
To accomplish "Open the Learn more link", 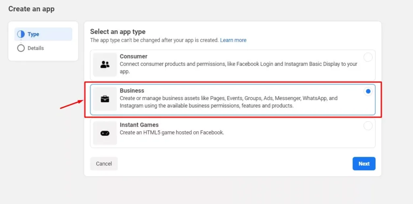I will pyautogui.click(x=233, y=40).
